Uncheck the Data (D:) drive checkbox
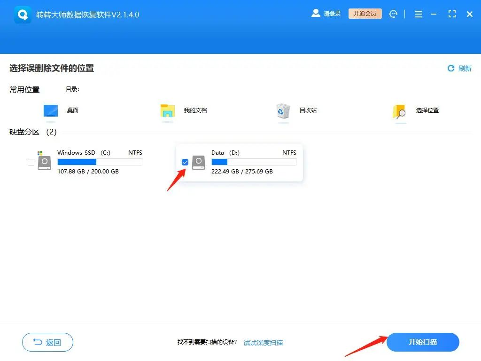Image resolution: width=481 pixels, height=361 pixels. pyautogui.click(x=185, y=162)
